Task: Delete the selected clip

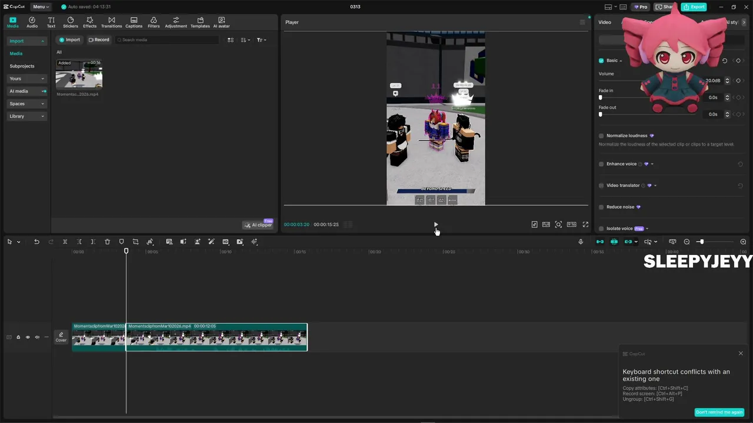Action: click(107, 241)
